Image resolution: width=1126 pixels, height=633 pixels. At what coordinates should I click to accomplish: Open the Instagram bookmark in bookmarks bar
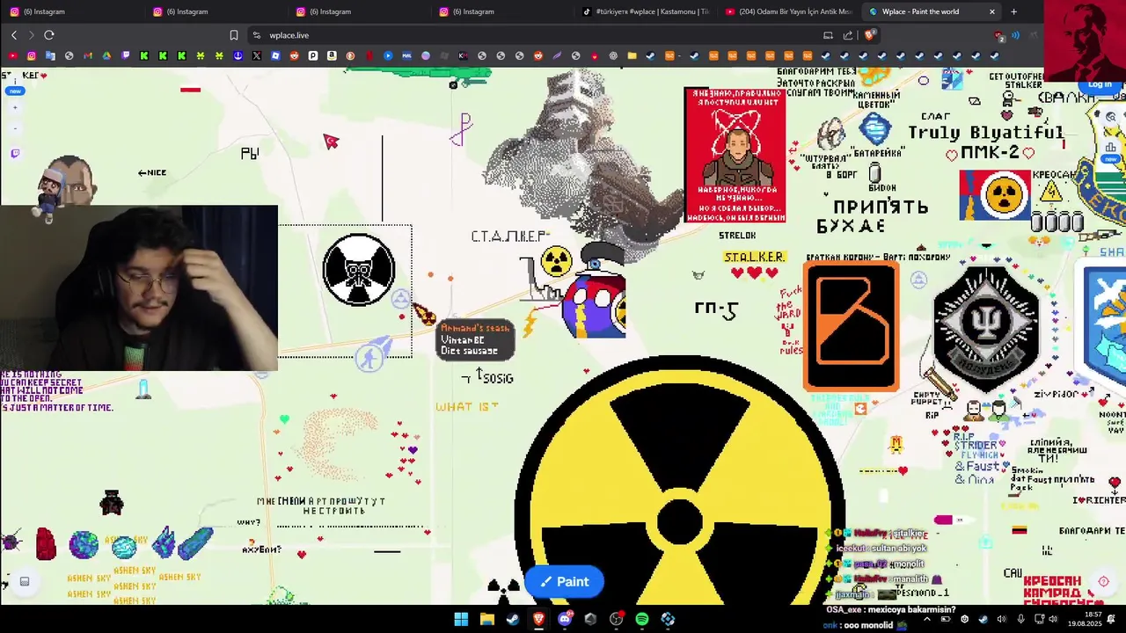(x=32, y=55)
